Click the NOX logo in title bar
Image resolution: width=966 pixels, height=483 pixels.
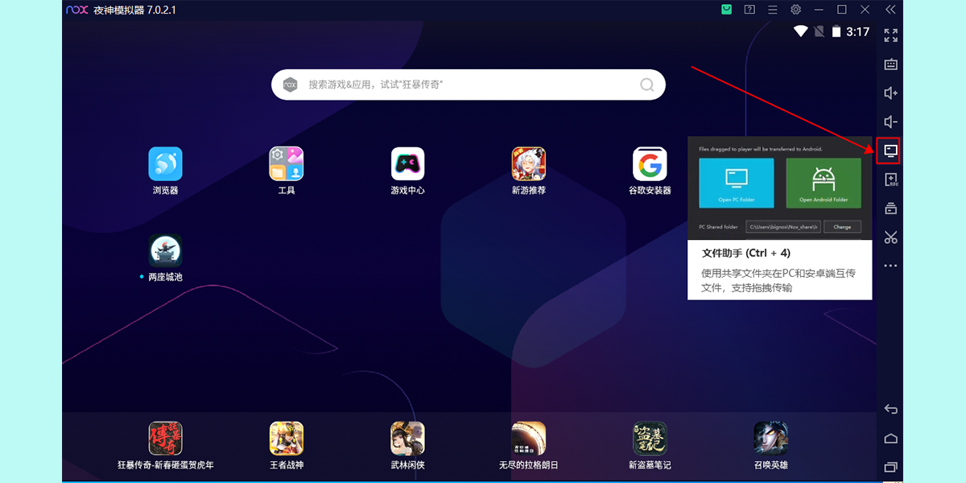[77, 10]
